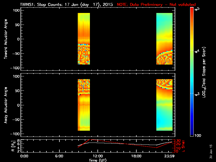Click the 'R [RE]' axis label
The height and width of the screenshot is (162, 216).
coord(13,146)
